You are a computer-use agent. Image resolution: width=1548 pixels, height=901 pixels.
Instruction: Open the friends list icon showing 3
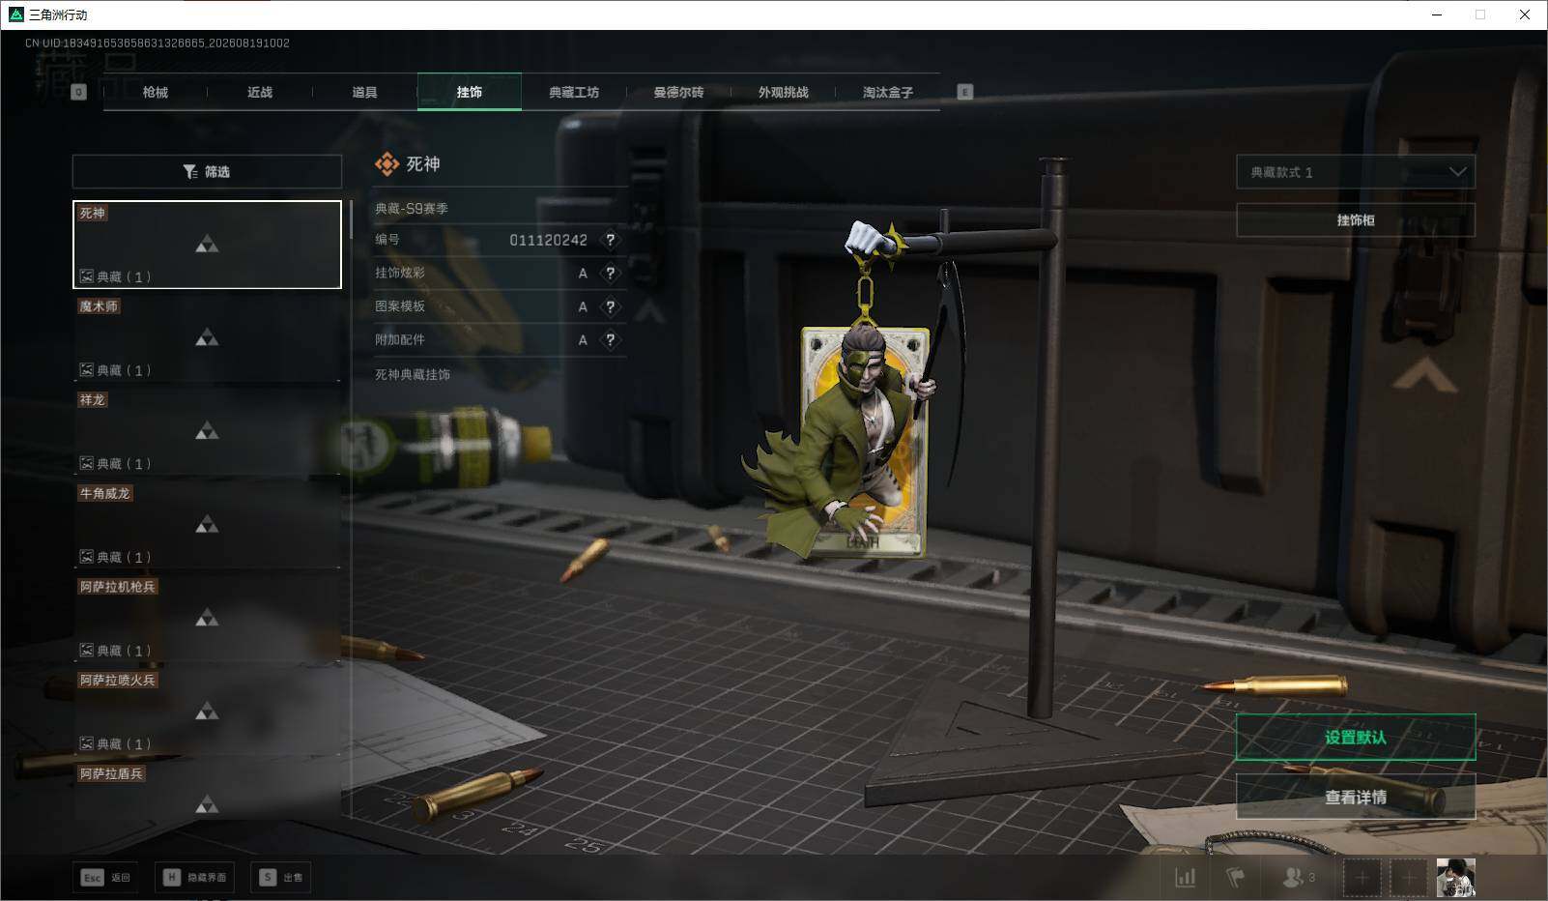[1298, 878]
